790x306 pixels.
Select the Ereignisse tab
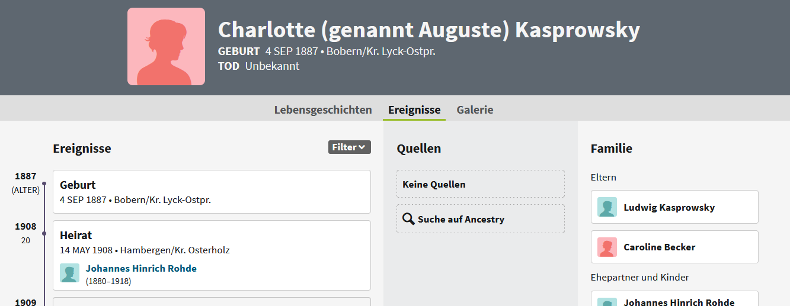pos(414,109)
